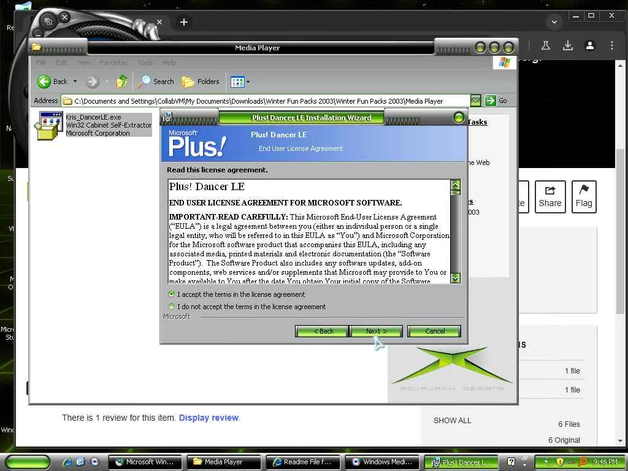Viewport: 628px width, 471px height.
Task: Open the browser tab search dropdown
Action: coord(554,21)
